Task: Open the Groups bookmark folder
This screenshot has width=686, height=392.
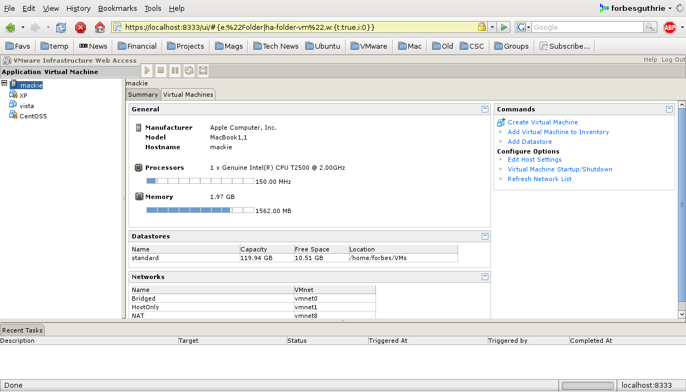Action: pyautogui.click(x=511, y=46)
